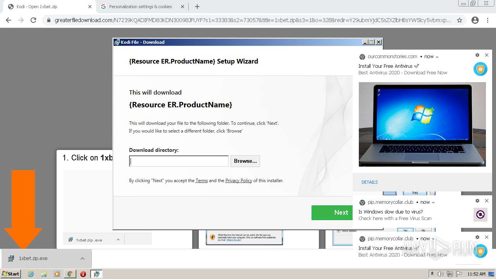
Task: Click the laptop image in antivirus notification
Action: pyautogui.click(x=422, y=124)
